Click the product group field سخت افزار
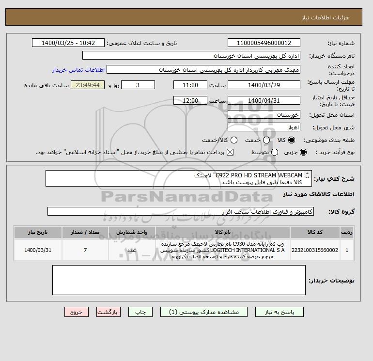The image size is (373, 361). [x=181, y=211]
